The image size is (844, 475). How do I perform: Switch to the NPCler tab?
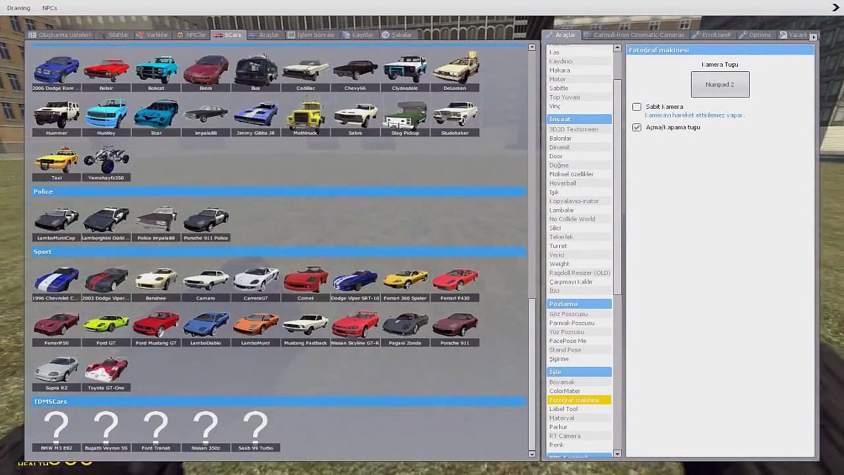(x=191, y=35)
